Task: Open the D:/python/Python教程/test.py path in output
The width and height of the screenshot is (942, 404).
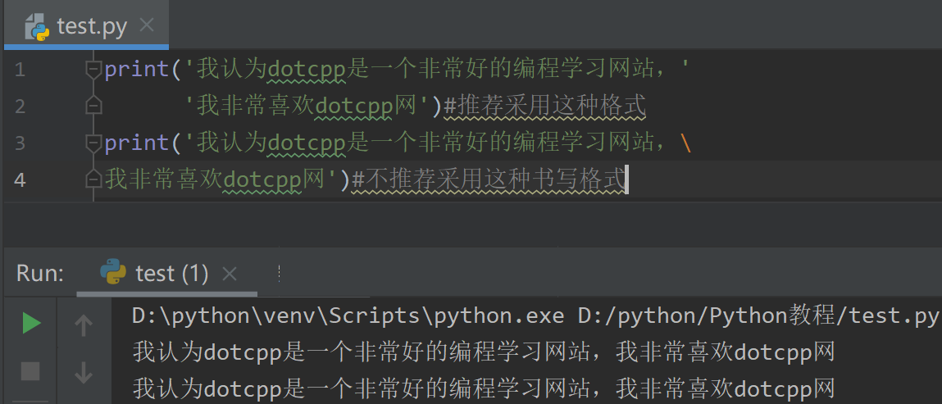Action: point(758,316)
